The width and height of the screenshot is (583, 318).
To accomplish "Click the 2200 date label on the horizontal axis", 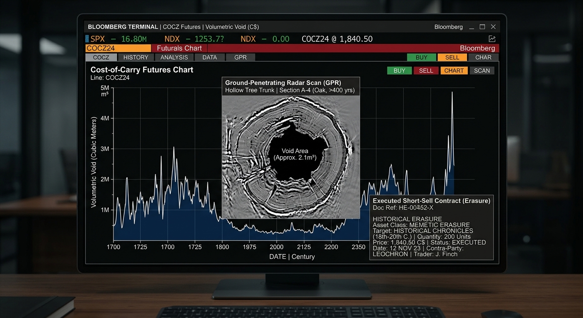I will pos(331,247).
